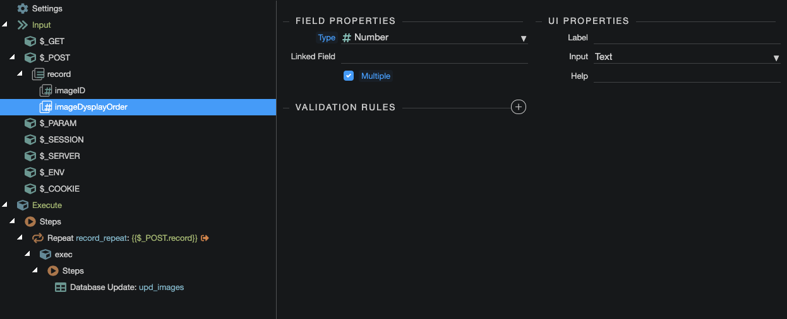The width and height of the screenshot is (787, 319).
Task: Click the Database Update table icon
Action: (61, 287)
